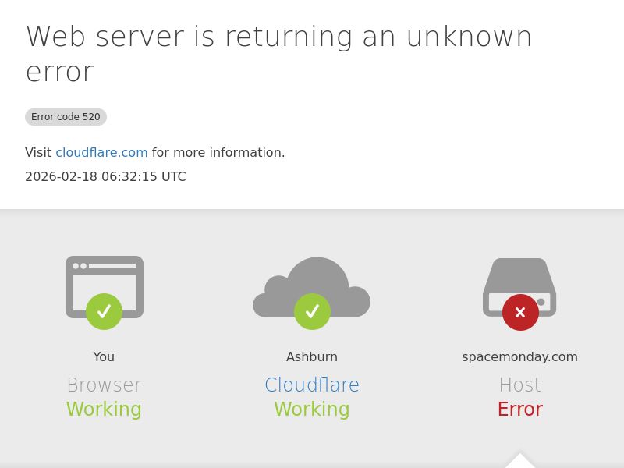This screenshot has width=624, height=468.
Task: Open the cloudflare.com link
Action: coord(101,153)
